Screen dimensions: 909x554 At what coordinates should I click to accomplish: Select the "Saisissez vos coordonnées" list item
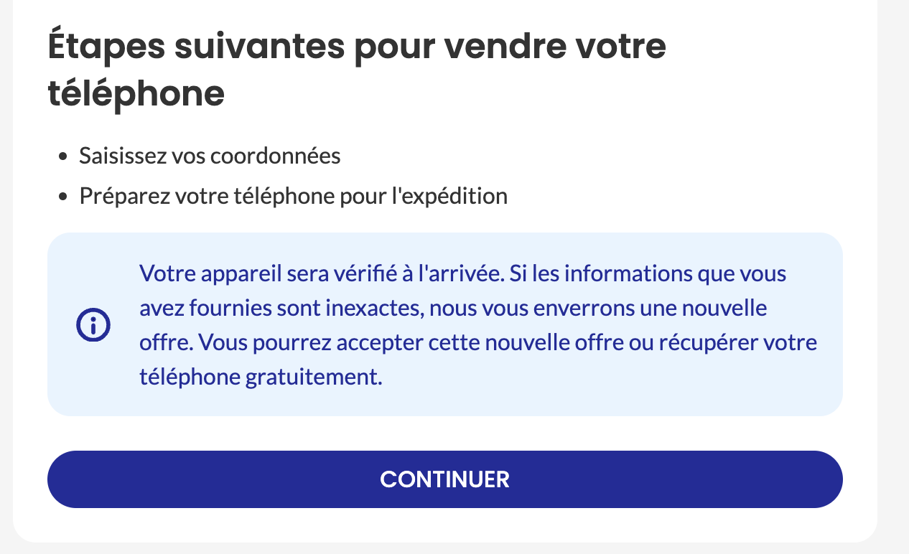pyautogui.click(x=210, y=156)
